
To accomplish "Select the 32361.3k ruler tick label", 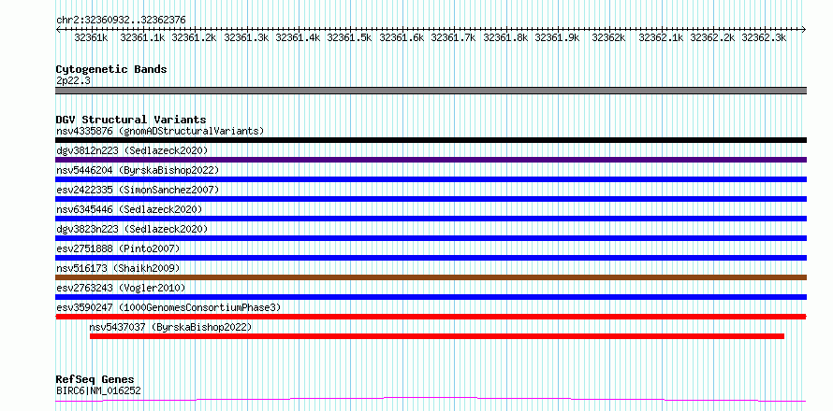I will click(x=246, y=38).
